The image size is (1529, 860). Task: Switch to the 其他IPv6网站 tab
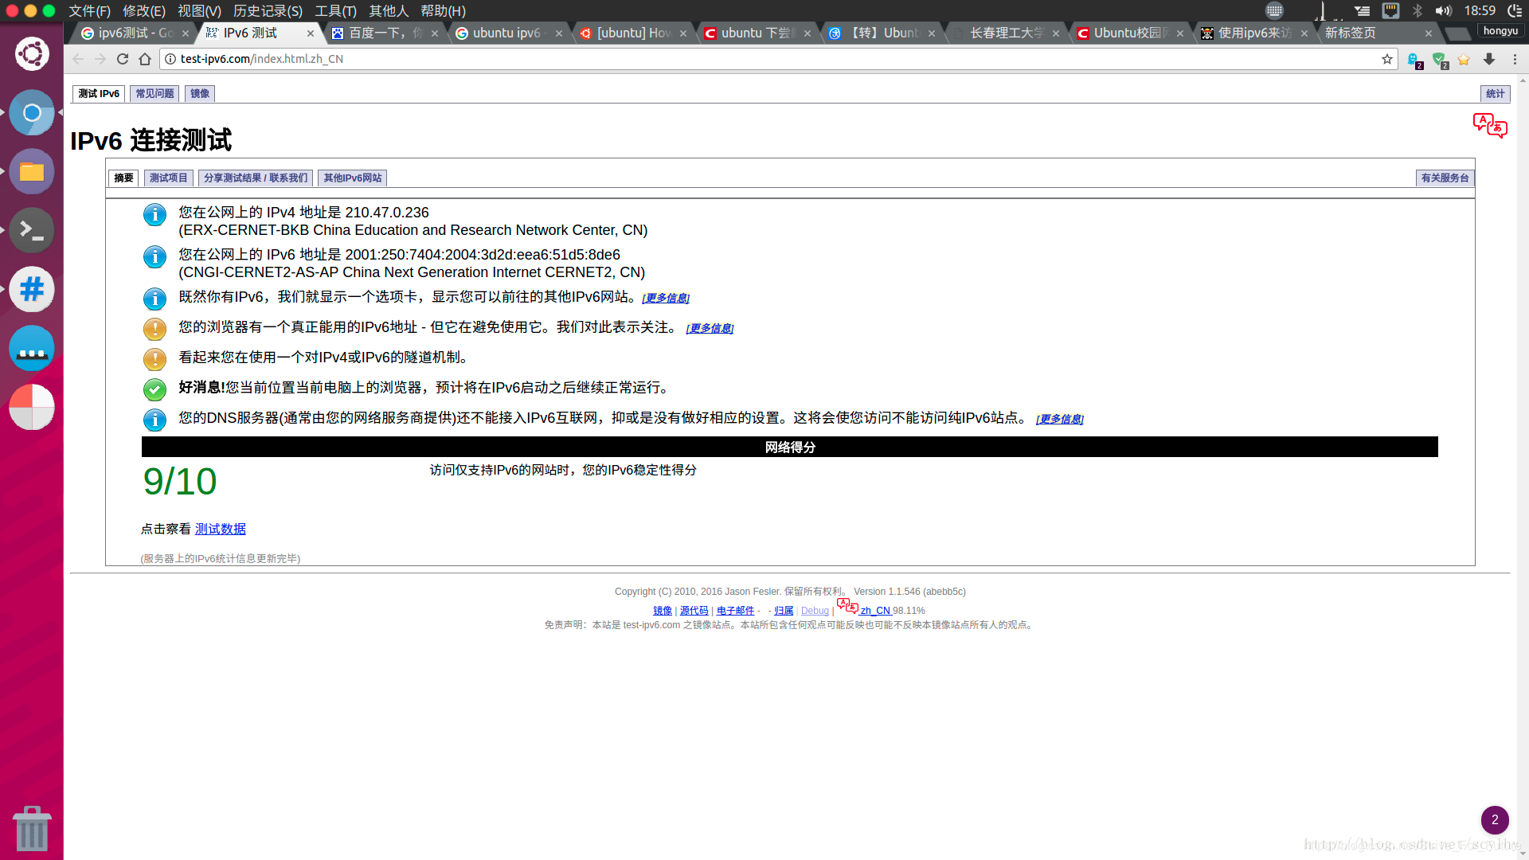pyautogui.click(x=352, y=178)
